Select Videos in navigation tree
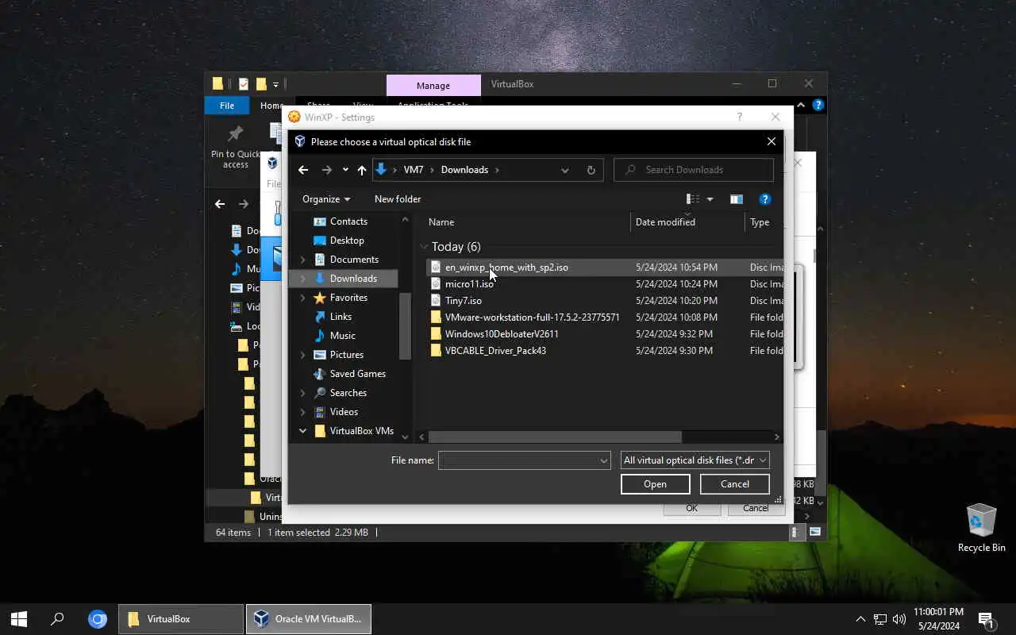 click(344, 412)
